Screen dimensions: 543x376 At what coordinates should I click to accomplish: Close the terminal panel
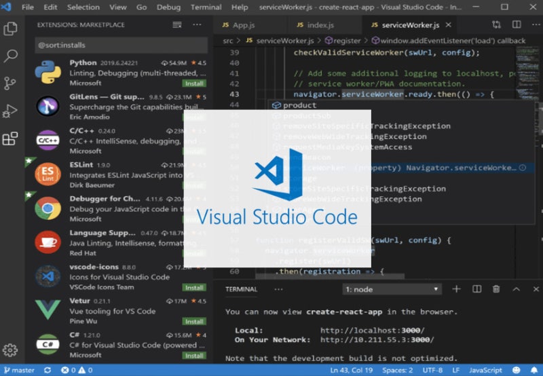click(536, 289)
